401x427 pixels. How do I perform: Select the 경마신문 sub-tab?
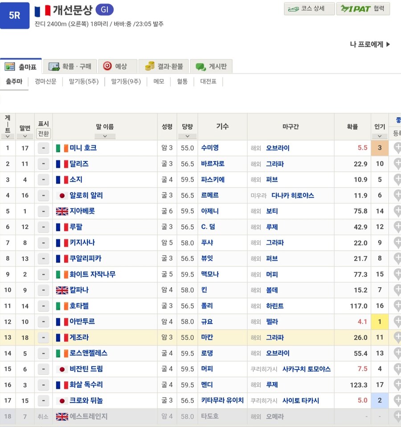tap(46, 82)
